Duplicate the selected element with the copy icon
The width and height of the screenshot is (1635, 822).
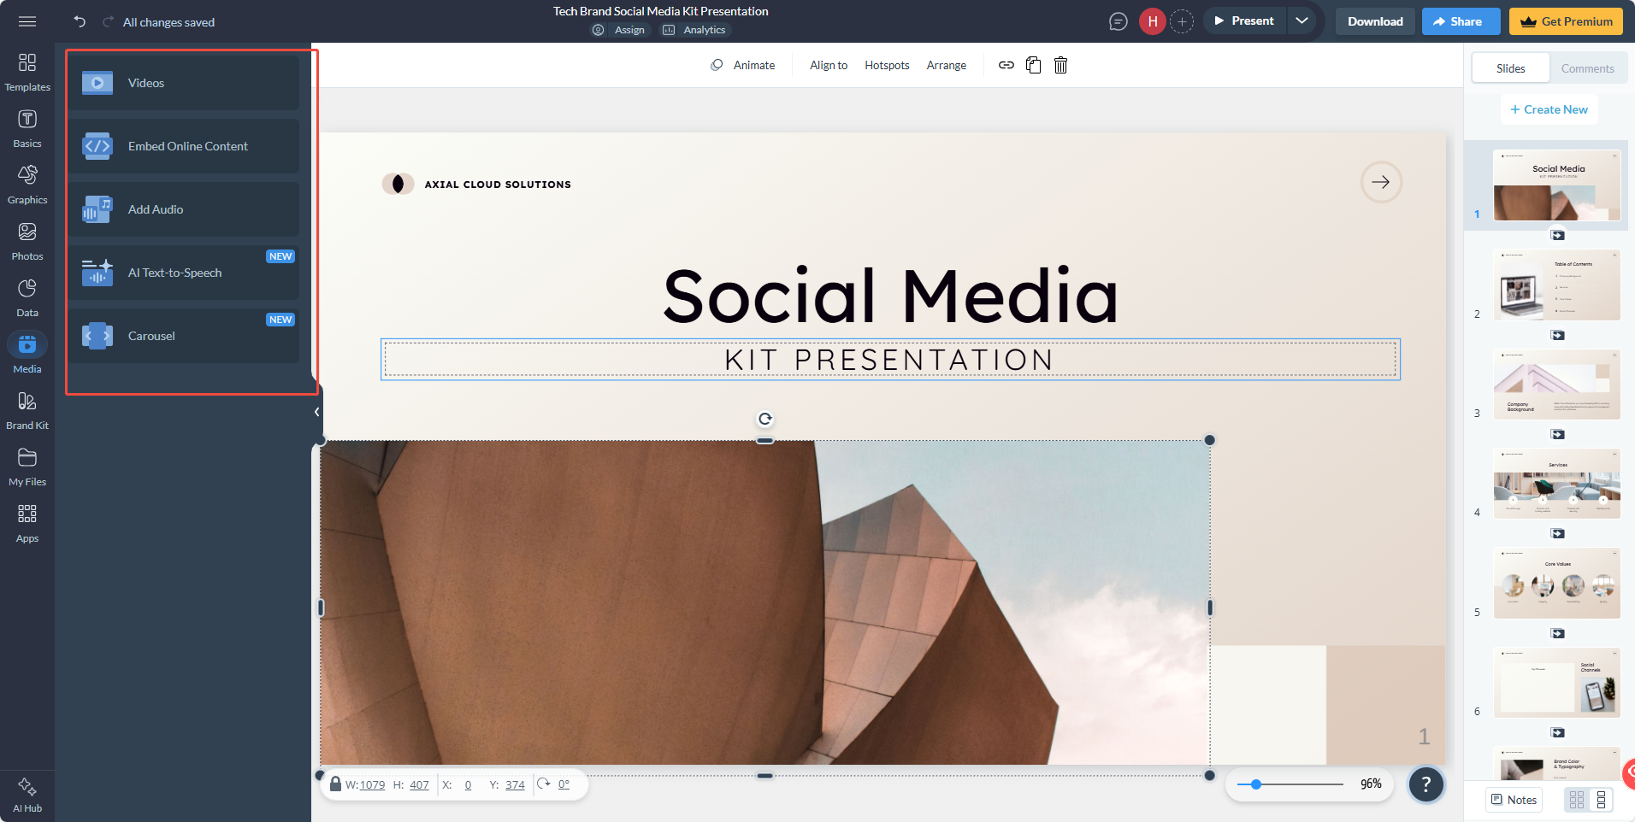[1033, 65]
